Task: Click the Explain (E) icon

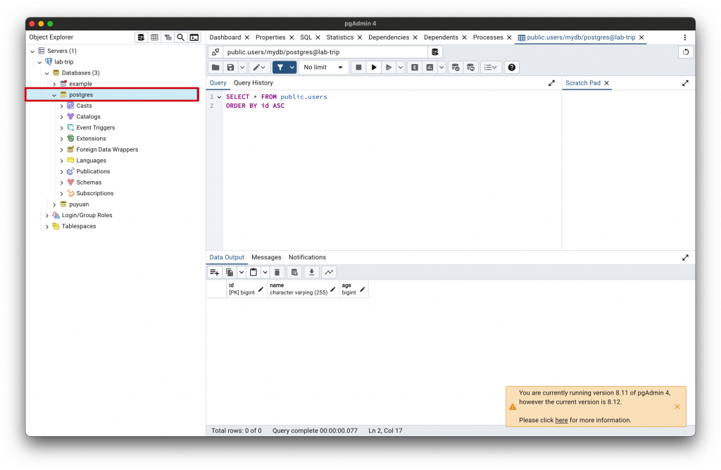Action: tap(414, 67)
